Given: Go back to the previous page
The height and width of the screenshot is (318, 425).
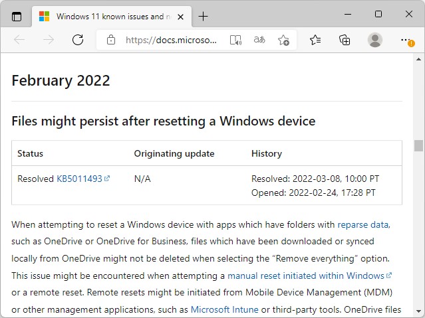Looking at the screenshot, I should point(19,40).
